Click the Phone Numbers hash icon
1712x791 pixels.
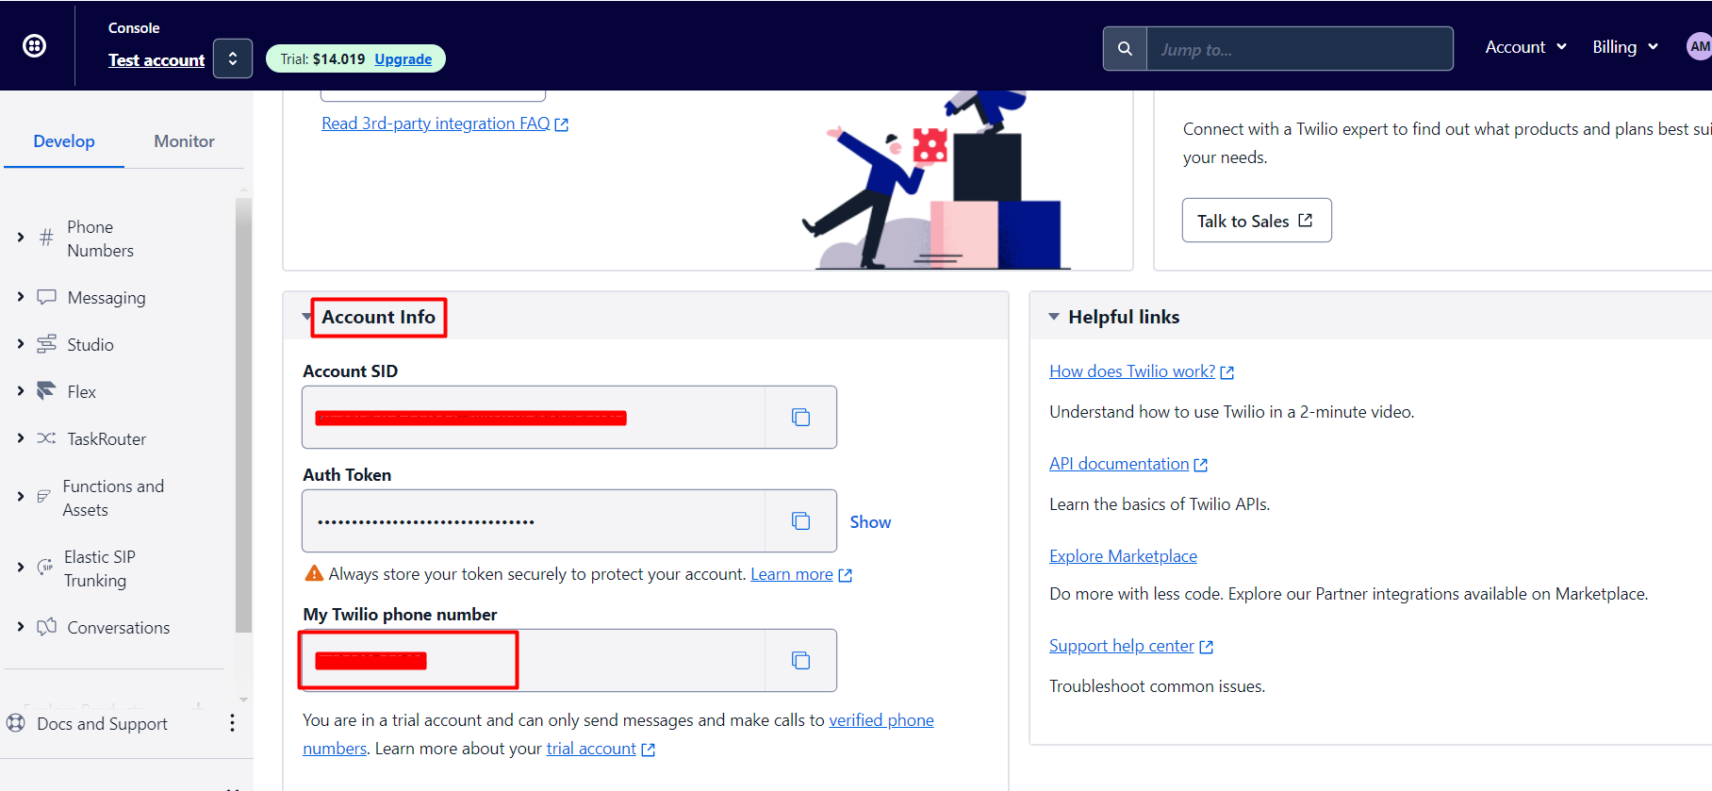[46, 238]
